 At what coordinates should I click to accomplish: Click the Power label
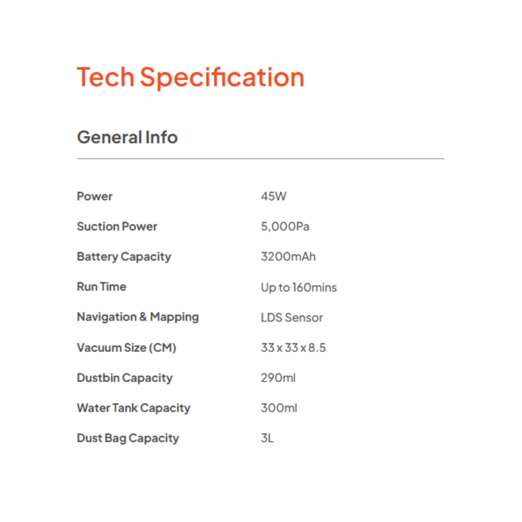pos(95,197)
